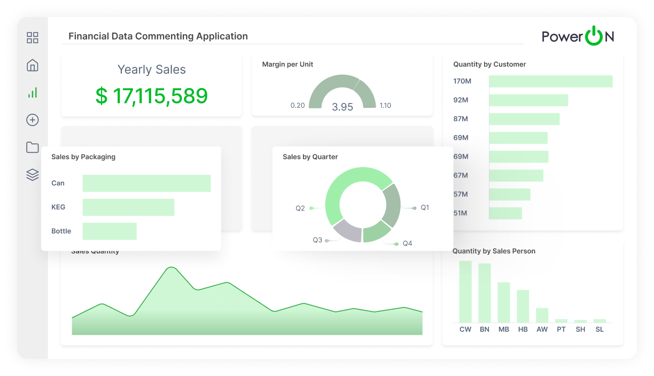Viewport: 654px width, 376px height.
Task: Open the stacked layers sidebar icon
Action: 33,175
